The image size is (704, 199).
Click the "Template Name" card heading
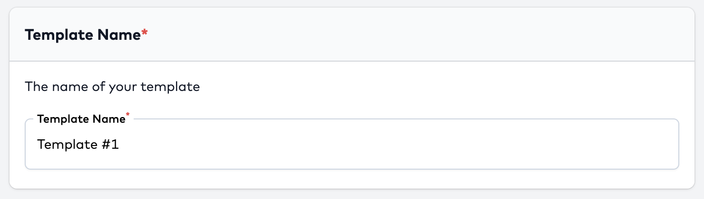tap(83, 35)
